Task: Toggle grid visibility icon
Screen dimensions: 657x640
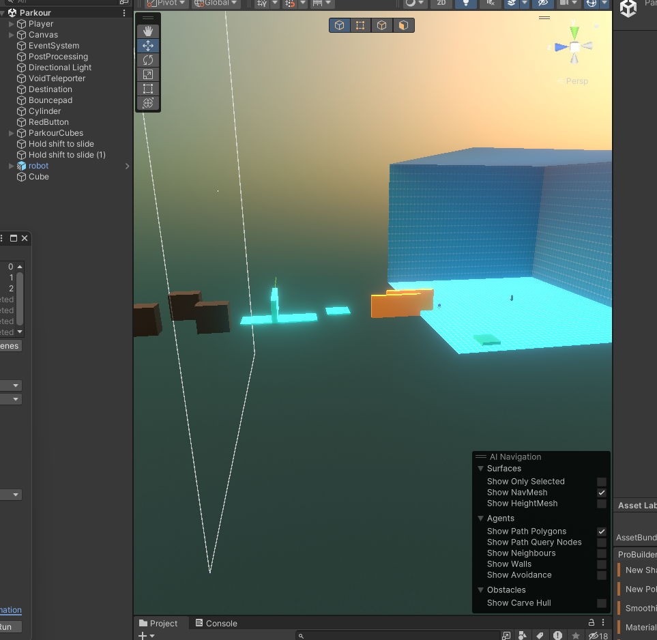Action: (x=262, y=3)
